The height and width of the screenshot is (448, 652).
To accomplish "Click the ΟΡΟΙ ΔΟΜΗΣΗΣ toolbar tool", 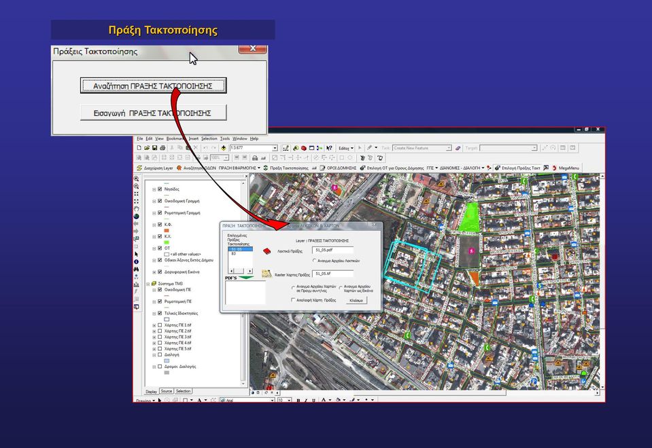I will pos(339,168).
